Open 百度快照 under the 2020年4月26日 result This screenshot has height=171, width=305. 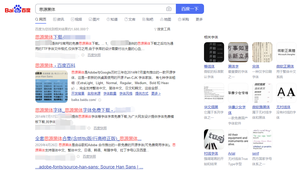[x=89, y=156]
